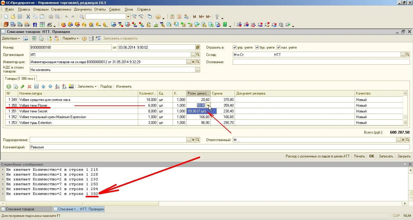Open the calendar icon in main toolbar
The width and height of the screenshot is (413, 220).
click(179, 17)
